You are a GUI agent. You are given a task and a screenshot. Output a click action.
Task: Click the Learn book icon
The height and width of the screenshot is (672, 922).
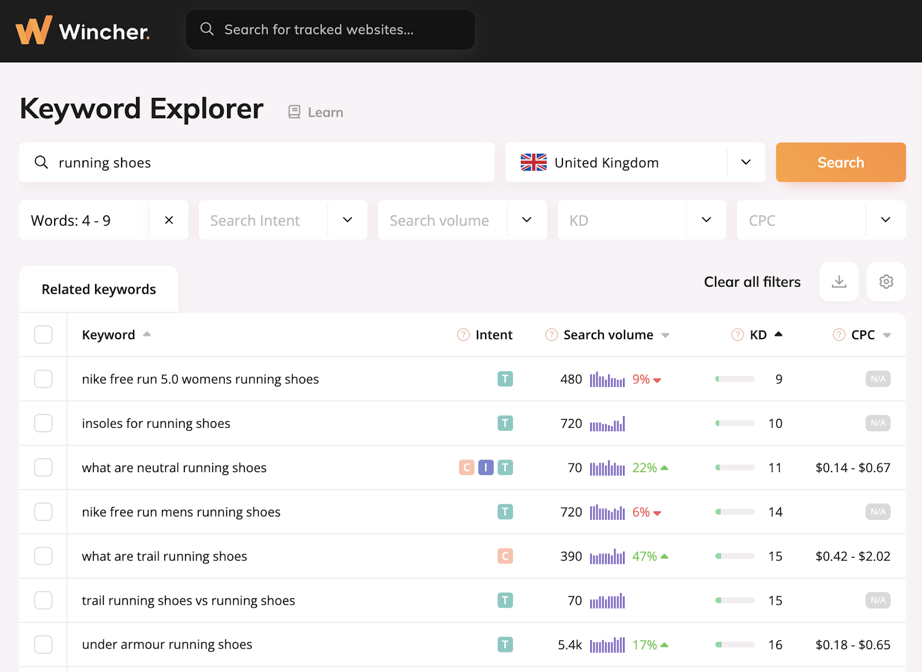coord(294,112)
